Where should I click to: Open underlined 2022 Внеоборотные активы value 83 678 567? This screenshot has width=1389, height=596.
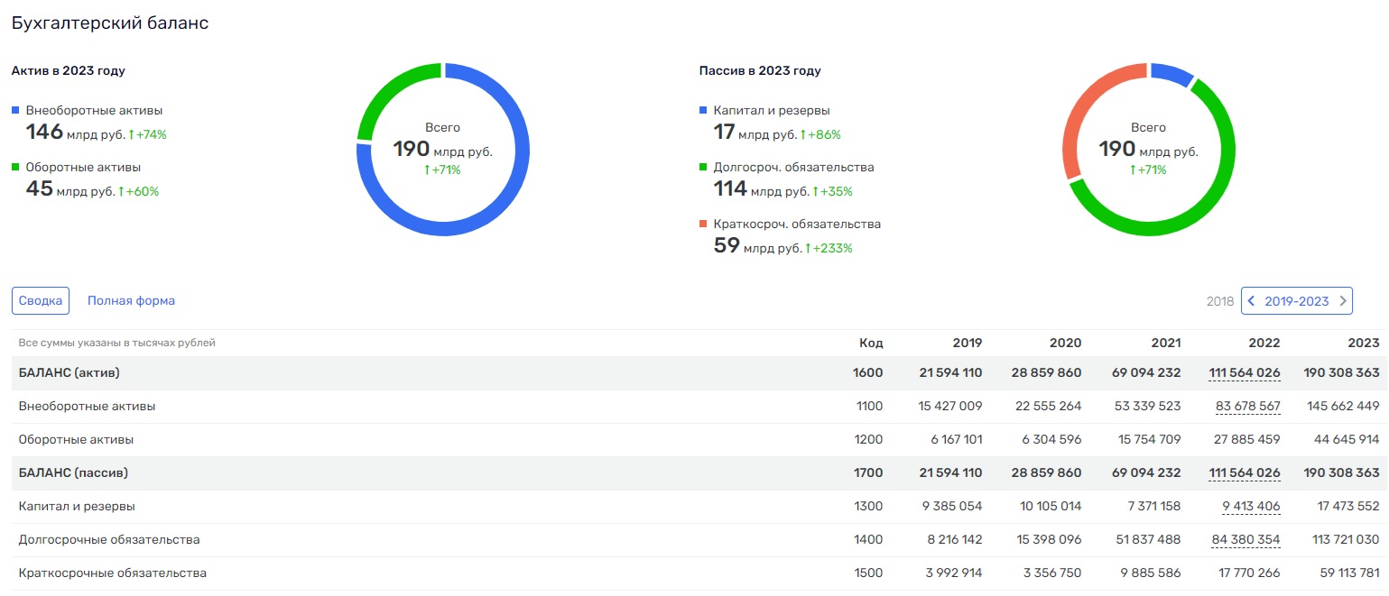coord(1247,406)
